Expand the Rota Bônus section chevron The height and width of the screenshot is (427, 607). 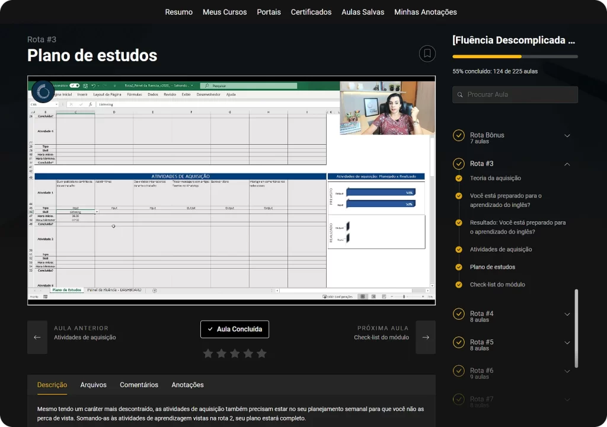[x=567, y=136]
